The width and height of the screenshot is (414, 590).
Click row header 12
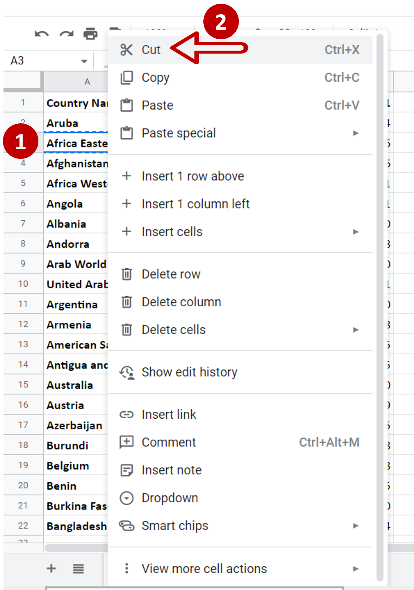23,324
